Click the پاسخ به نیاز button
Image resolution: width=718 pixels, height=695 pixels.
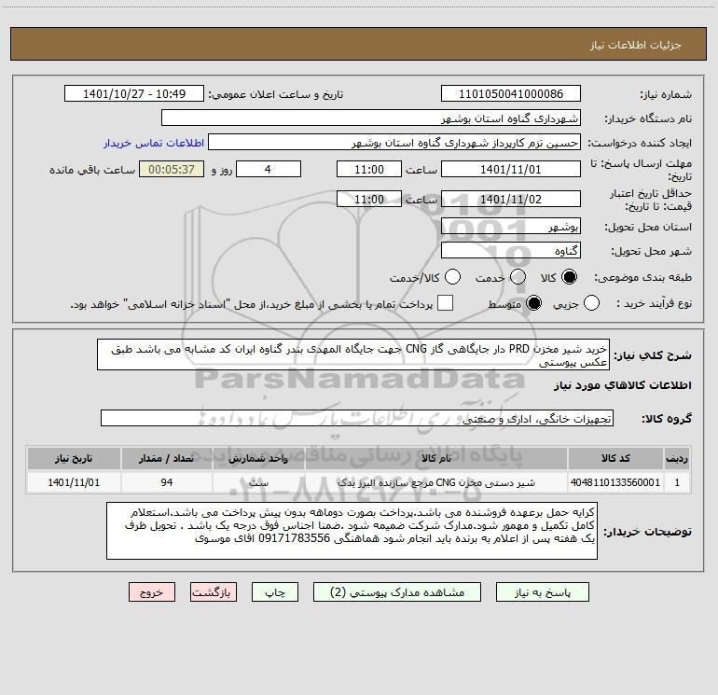pyautogui.click(x=542, y=592)
